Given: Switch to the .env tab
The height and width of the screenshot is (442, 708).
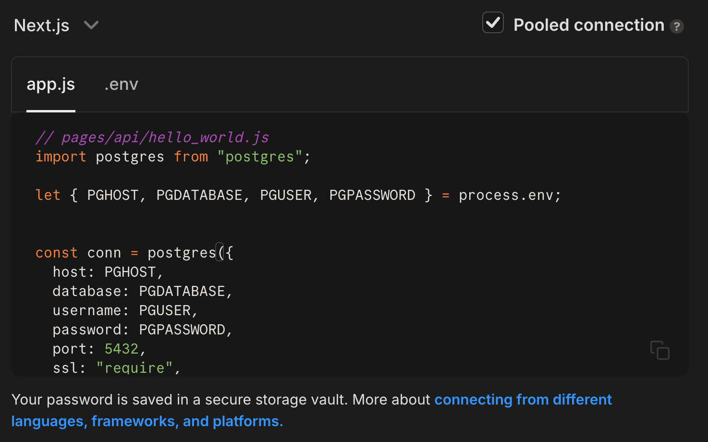Looking at the screenshot, I should (121, 84).
